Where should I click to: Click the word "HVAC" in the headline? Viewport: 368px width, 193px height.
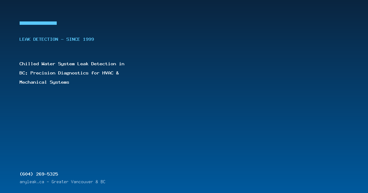(x=108, y=73)
